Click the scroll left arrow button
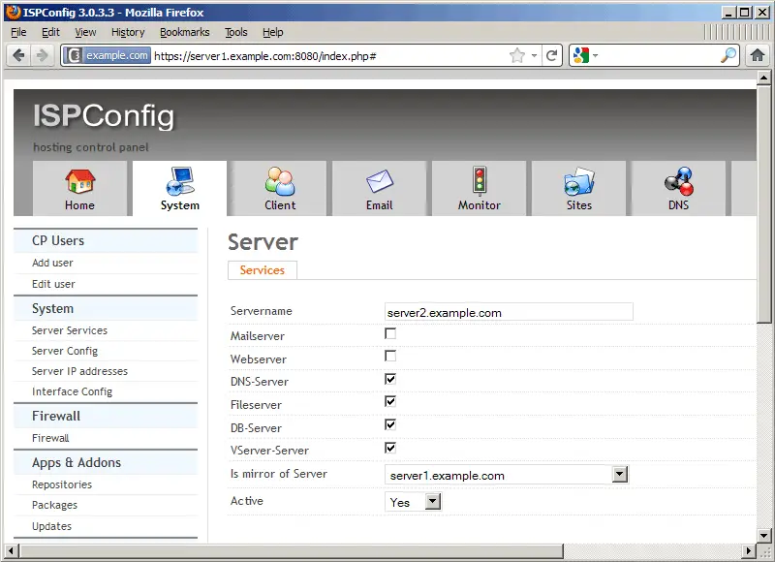Image resolution: width=775 pixels, height=562 pixels. point(12,550)
